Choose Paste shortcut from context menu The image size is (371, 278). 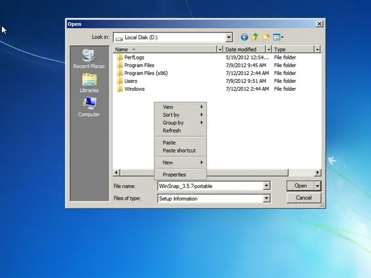coord(180,151)
